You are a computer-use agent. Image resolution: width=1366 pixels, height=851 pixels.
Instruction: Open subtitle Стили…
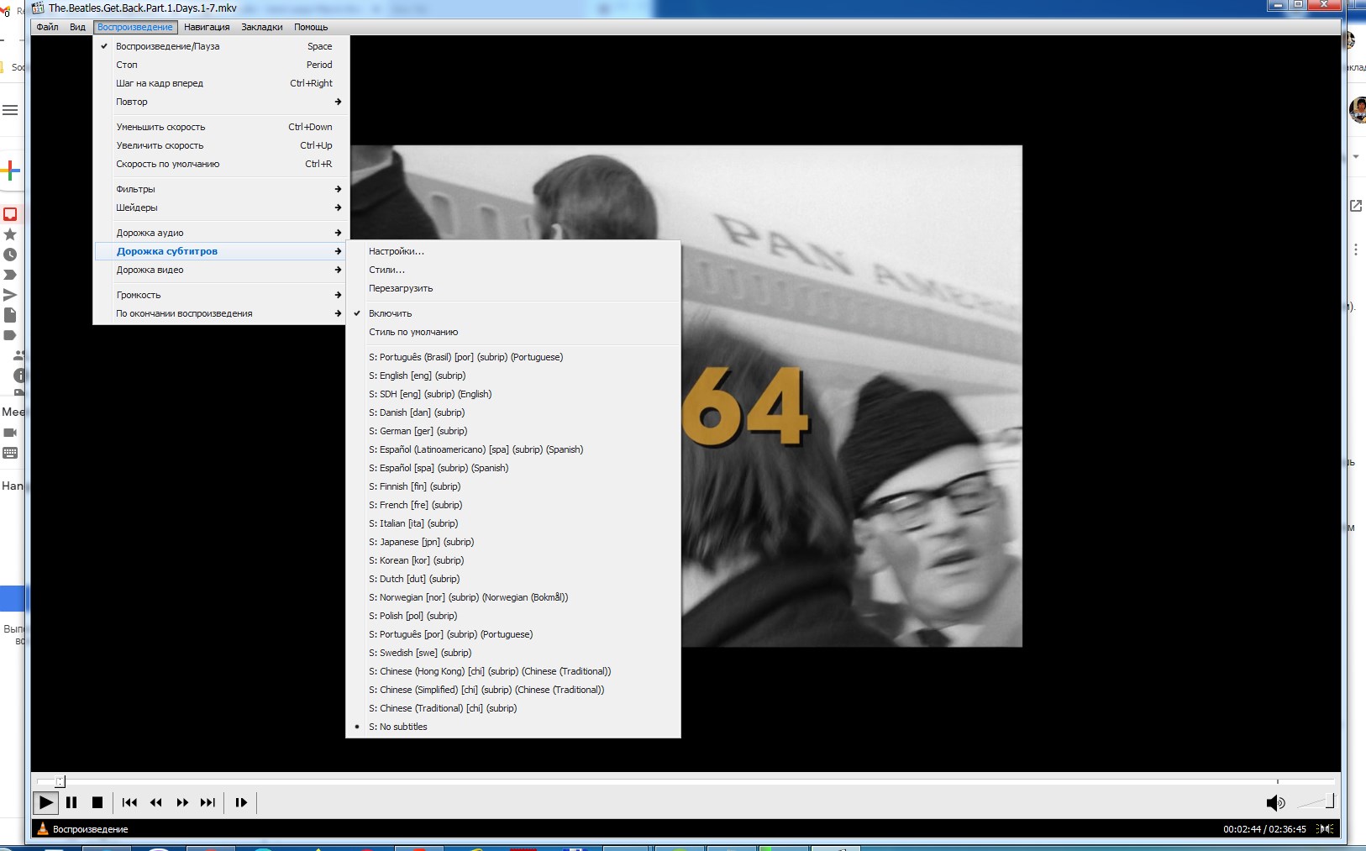coord(513,270)
